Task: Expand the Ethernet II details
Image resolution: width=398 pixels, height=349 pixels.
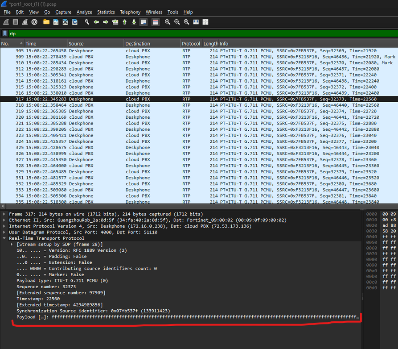Action: [x=5, y=220]
